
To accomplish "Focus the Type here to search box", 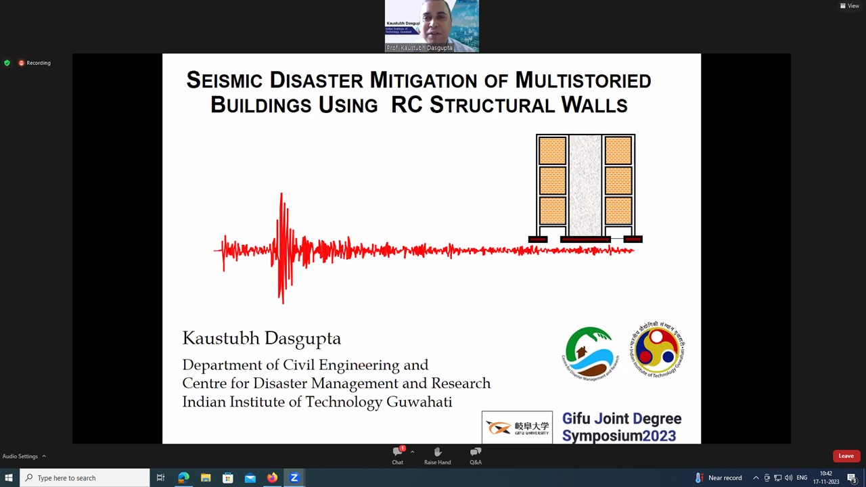I will pos(85,478).
